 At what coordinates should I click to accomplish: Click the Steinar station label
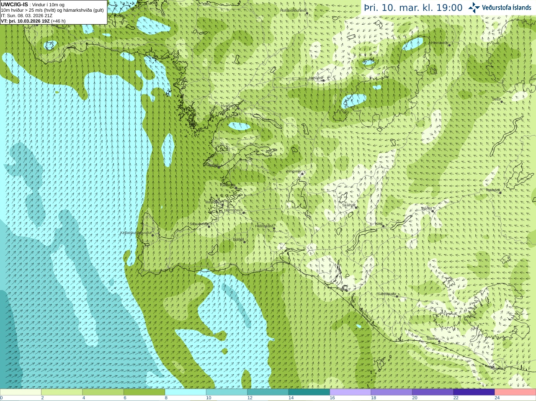tap(433, 339)
